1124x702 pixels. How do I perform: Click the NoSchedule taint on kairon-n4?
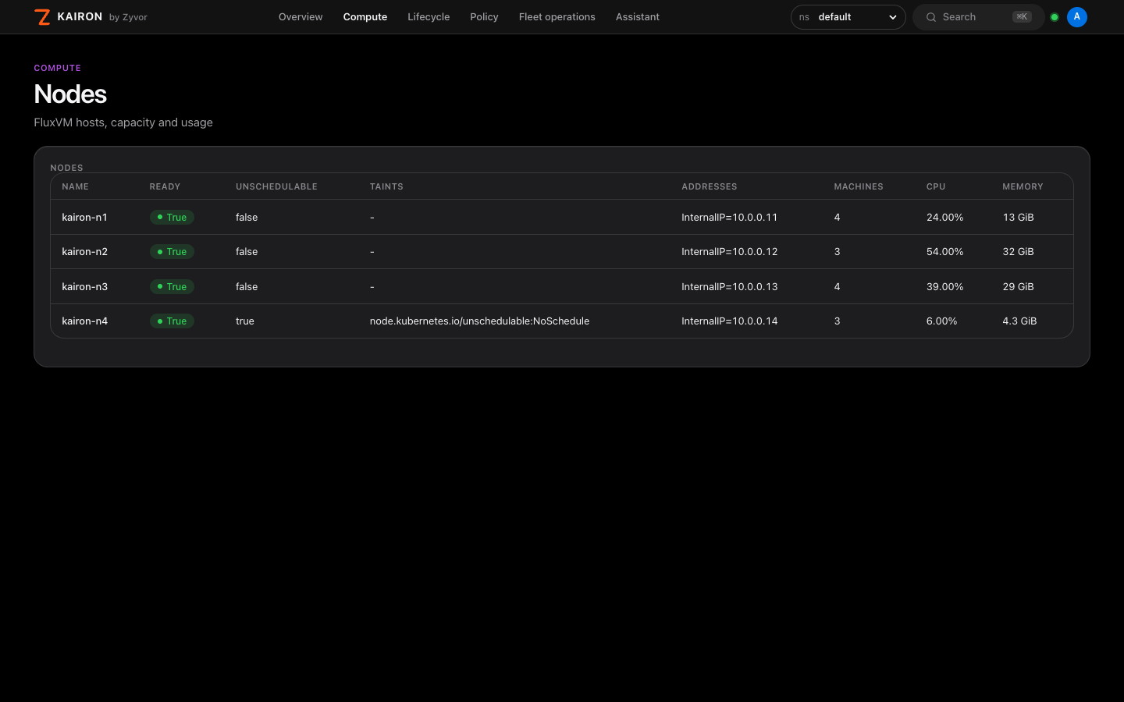pos(479,321)
